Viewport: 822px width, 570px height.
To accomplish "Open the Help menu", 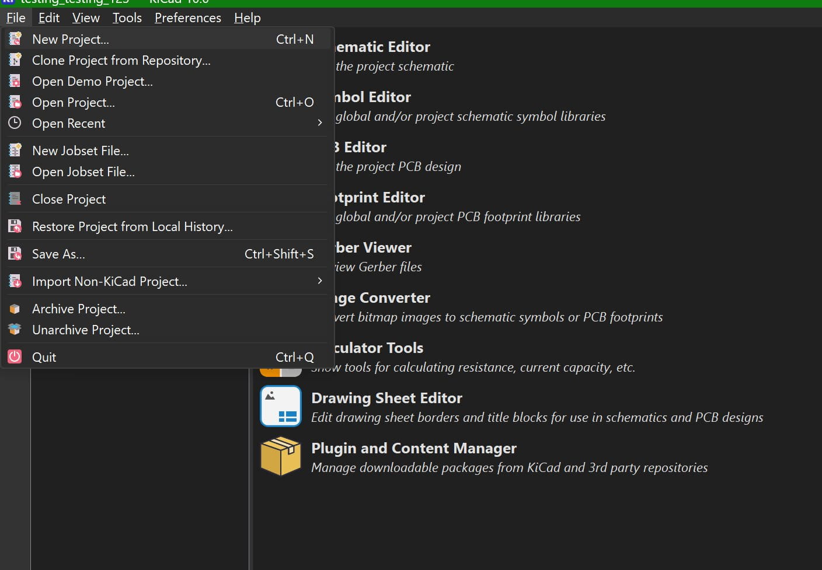I will coord(247,18).
